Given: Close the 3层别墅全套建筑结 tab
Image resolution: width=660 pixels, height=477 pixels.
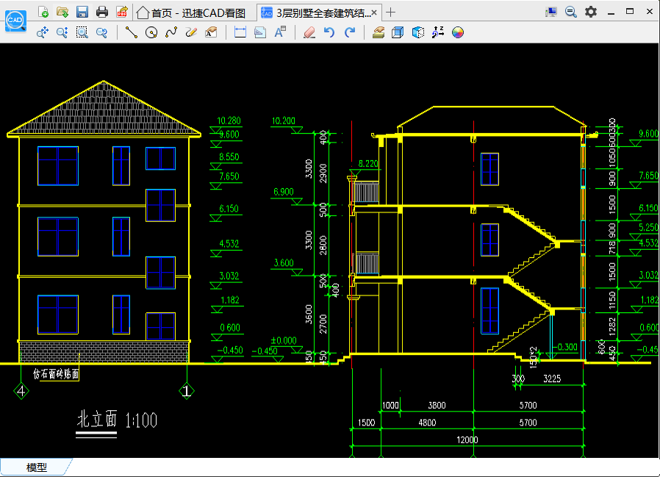Looking at the screenshot, I should pyautogui.click(x=374, y=12).
